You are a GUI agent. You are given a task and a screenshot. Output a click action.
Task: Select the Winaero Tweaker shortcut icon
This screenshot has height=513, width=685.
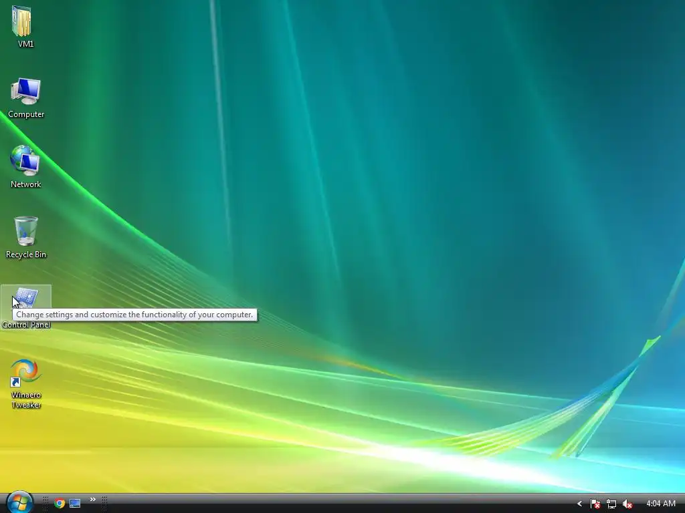pos(25,373)
